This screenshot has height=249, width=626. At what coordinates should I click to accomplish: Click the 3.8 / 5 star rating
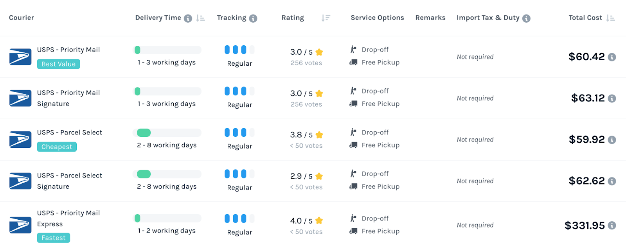point(306,135)
